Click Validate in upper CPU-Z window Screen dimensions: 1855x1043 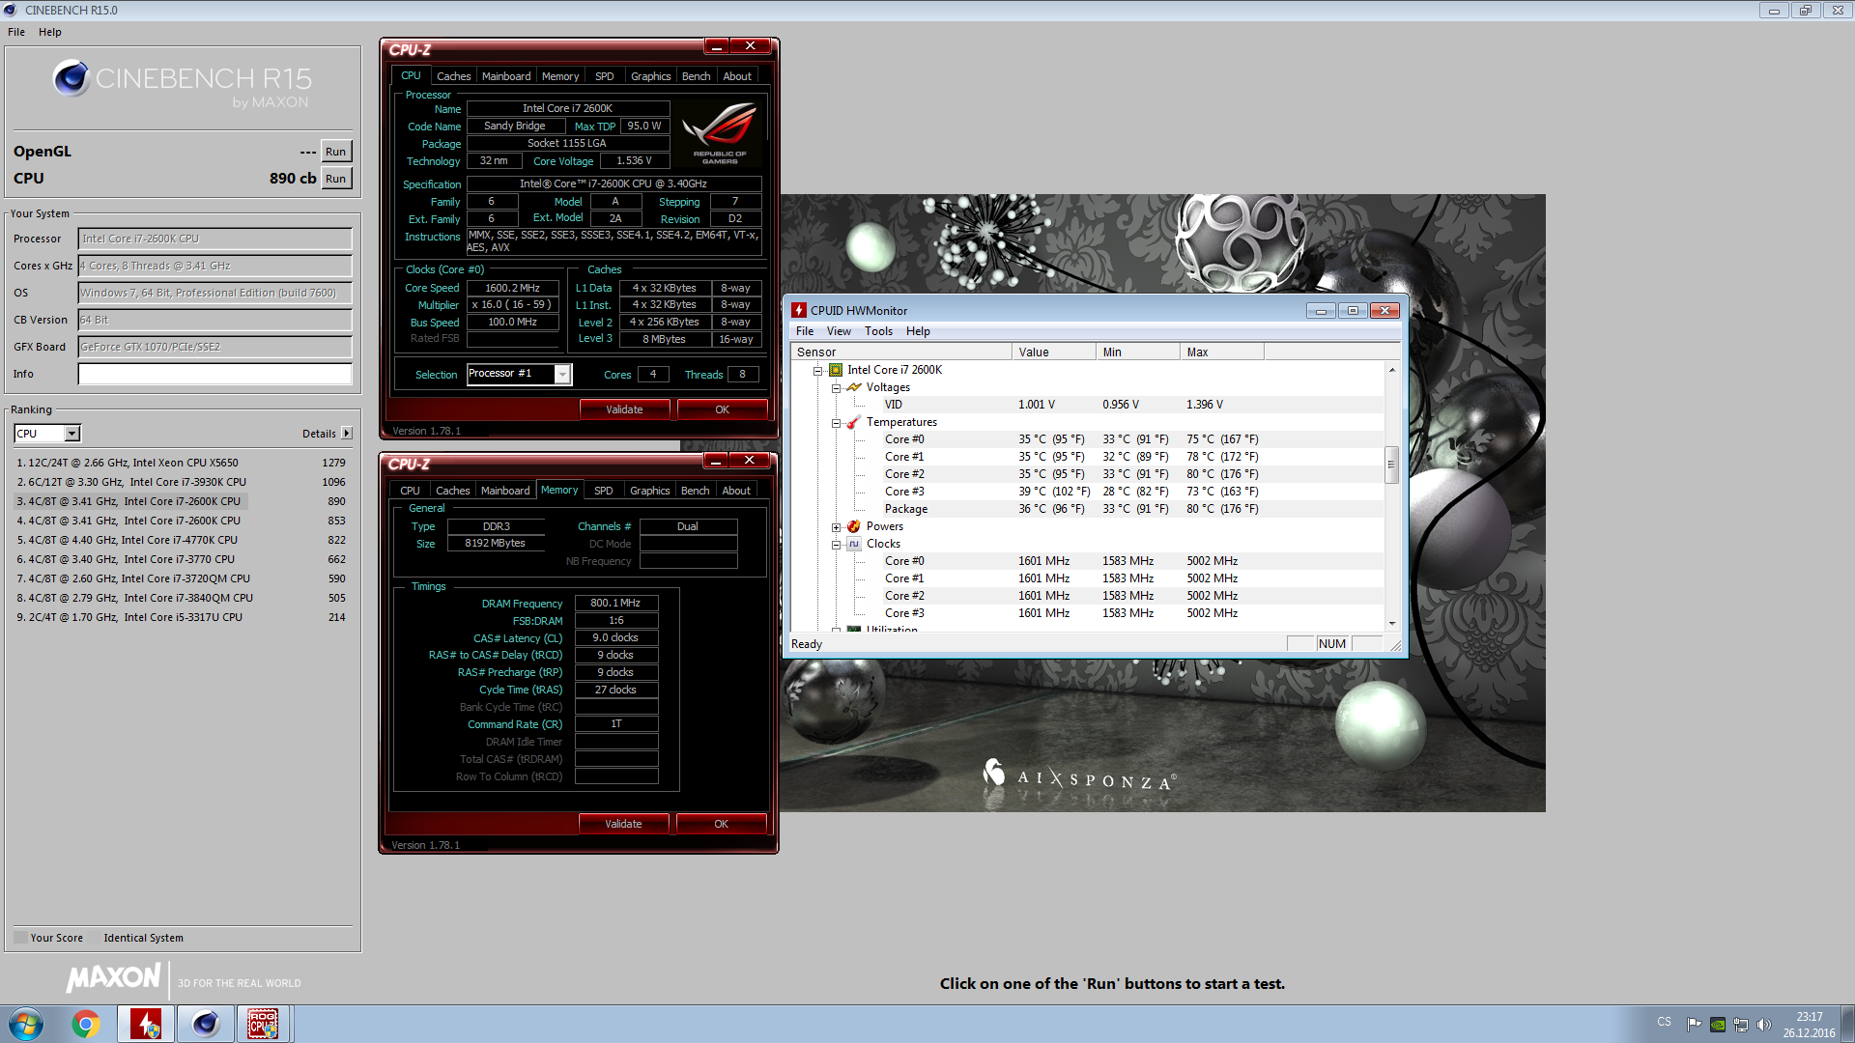pyautogui.click(x=624, y=409)
